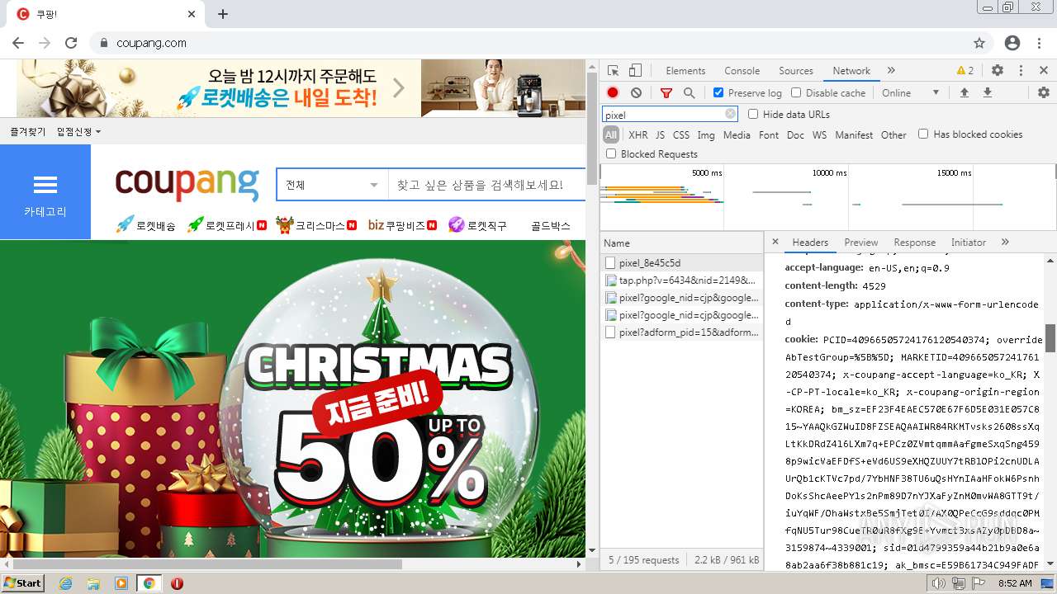Open file explorer from taskbar
Viewport: 1057px width, 594px height.
click(x=93, y=583)
